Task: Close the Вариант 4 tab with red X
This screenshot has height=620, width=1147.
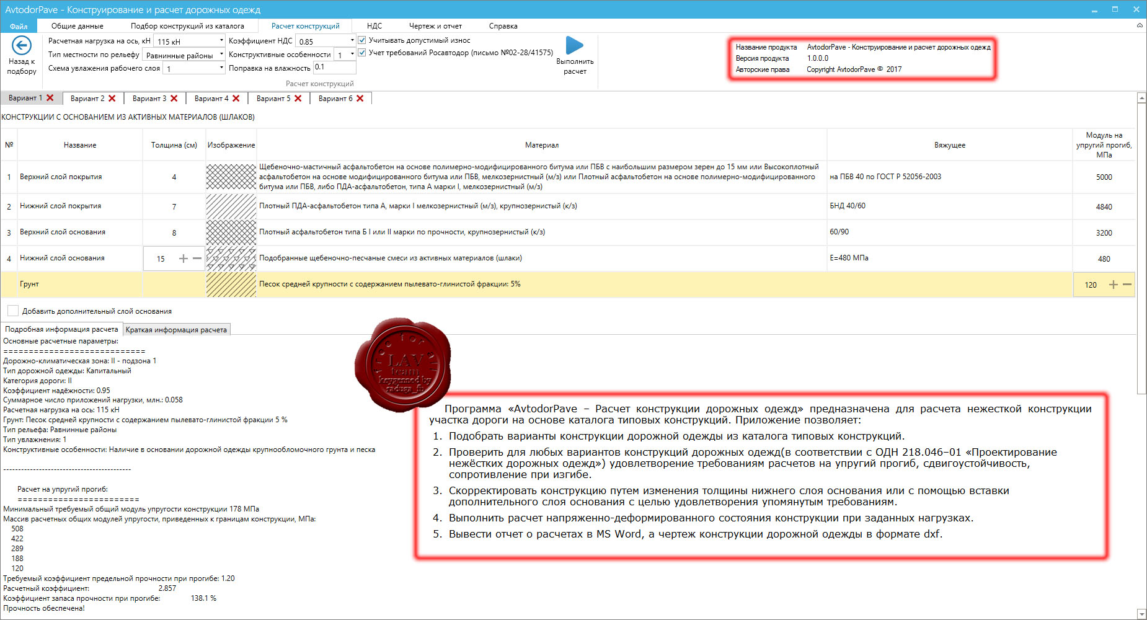Action: pyautogui.click(x=236, y=99)
